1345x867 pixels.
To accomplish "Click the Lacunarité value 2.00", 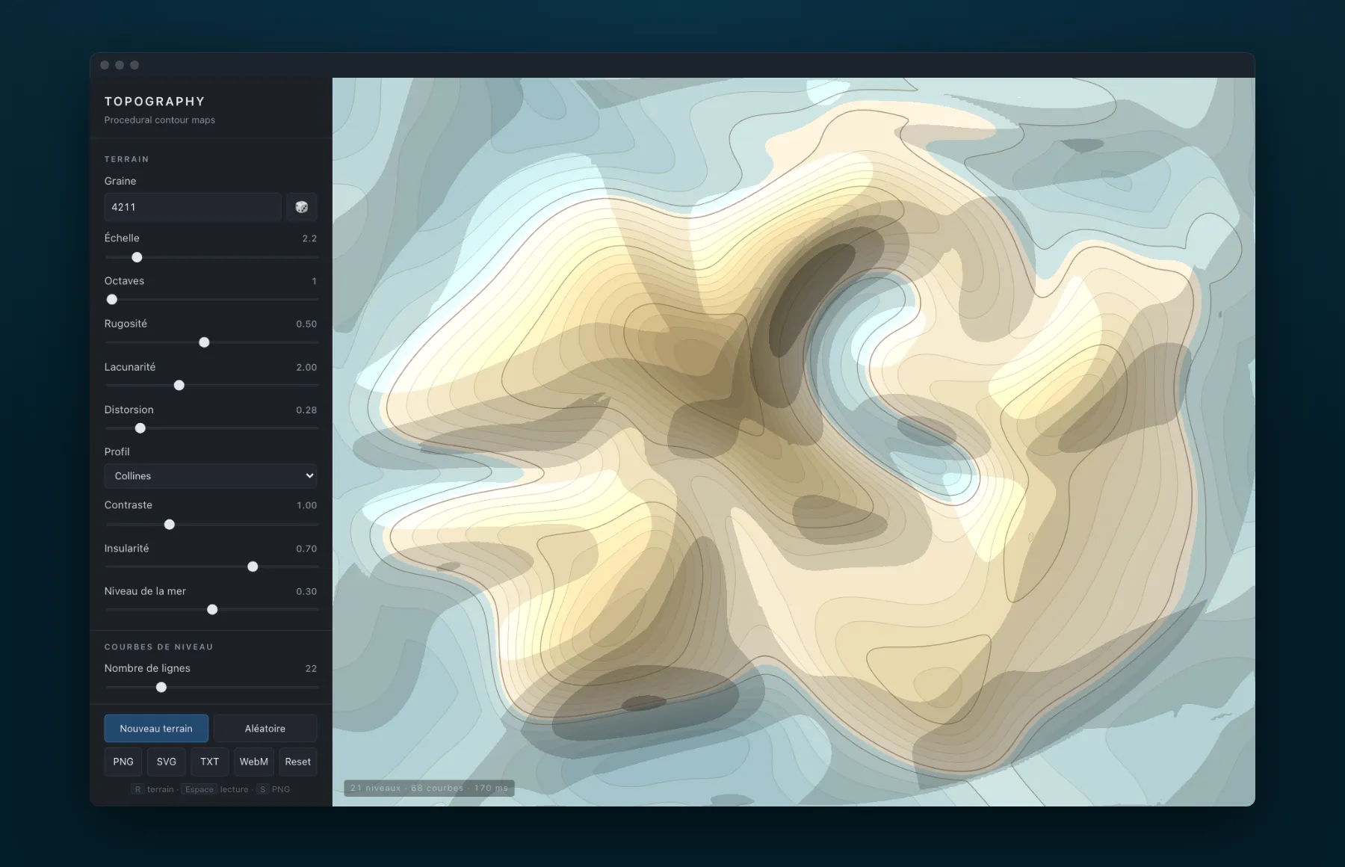I will [x=306, y=368].
